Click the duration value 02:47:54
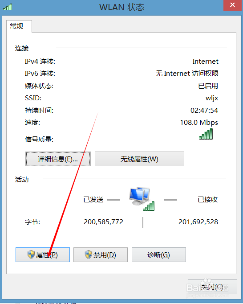 [204, 110]
